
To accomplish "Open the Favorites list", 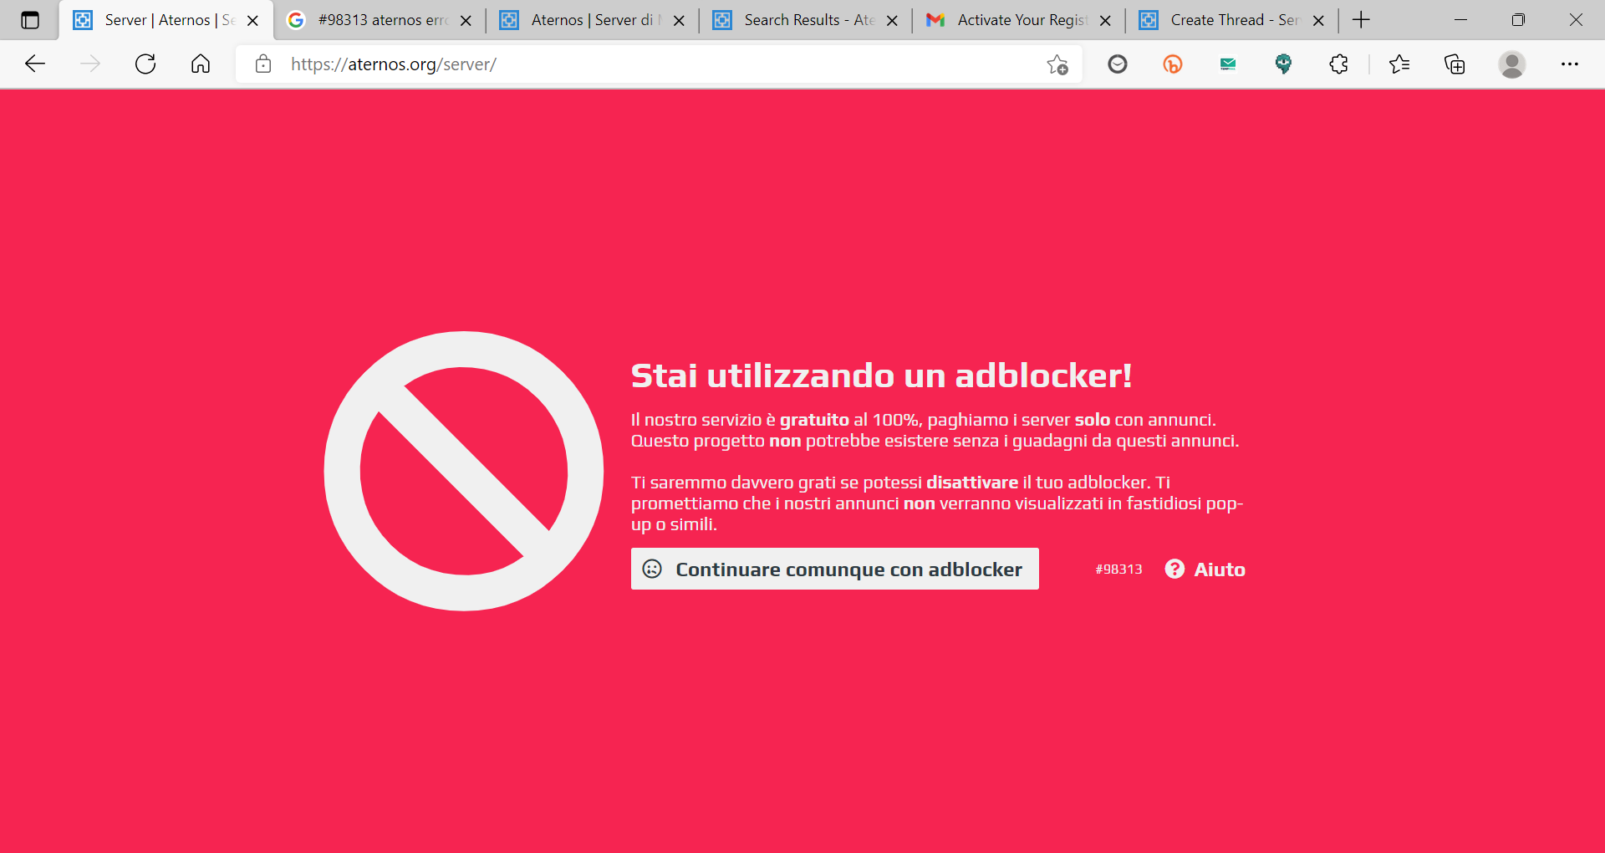I will (1399, 64).
